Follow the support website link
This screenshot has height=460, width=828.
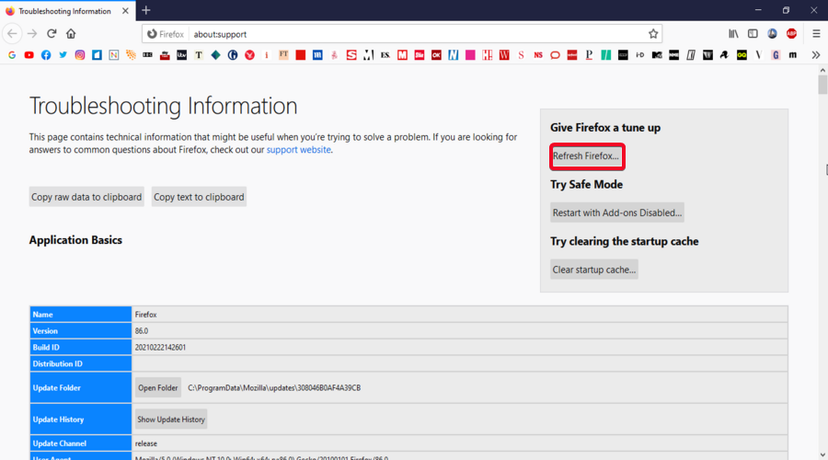299,150
